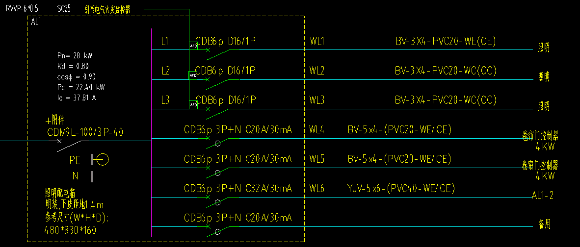Select BV-3X4-PVC20-WC(CC) spec on WL3 row
Viewport: 580px width, 247px height.
click(446, 99)
